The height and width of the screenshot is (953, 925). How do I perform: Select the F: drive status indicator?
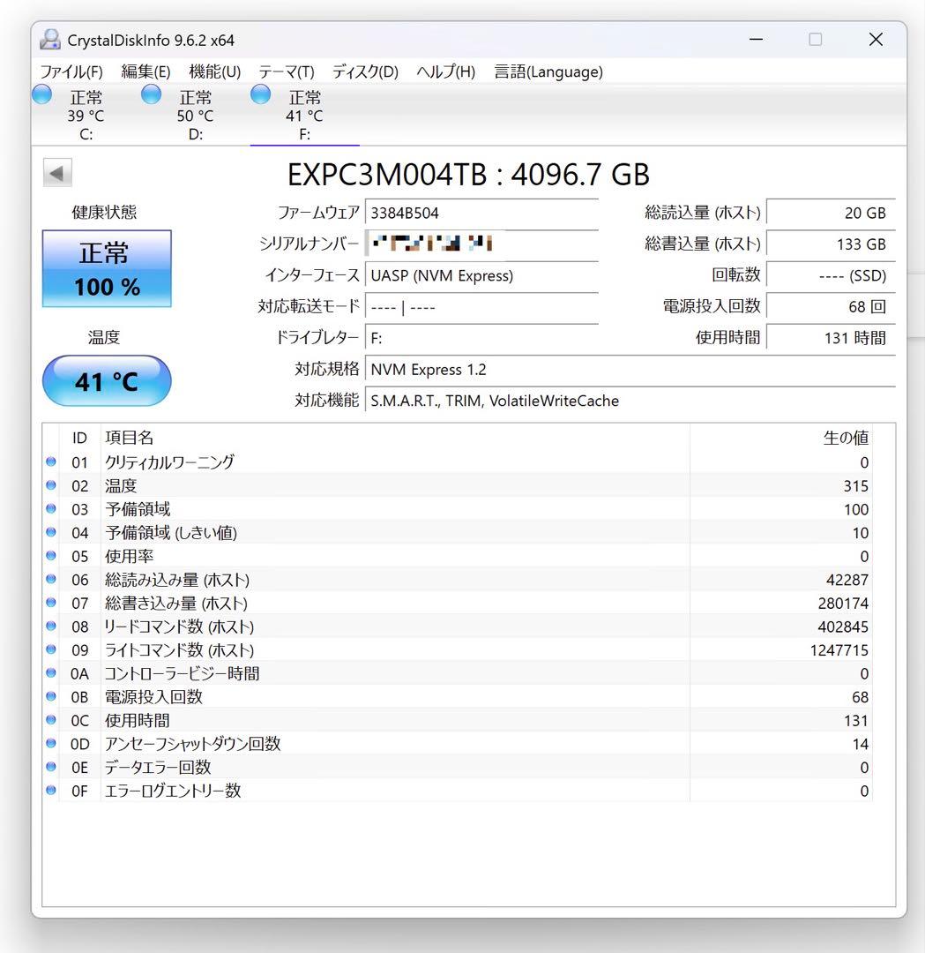click(x=304, y=115)
